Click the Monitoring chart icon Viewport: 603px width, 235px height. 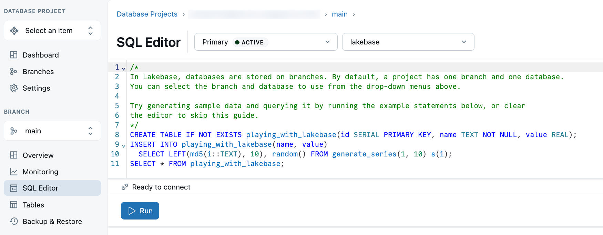pyautogui.click(x=14, y=172)
